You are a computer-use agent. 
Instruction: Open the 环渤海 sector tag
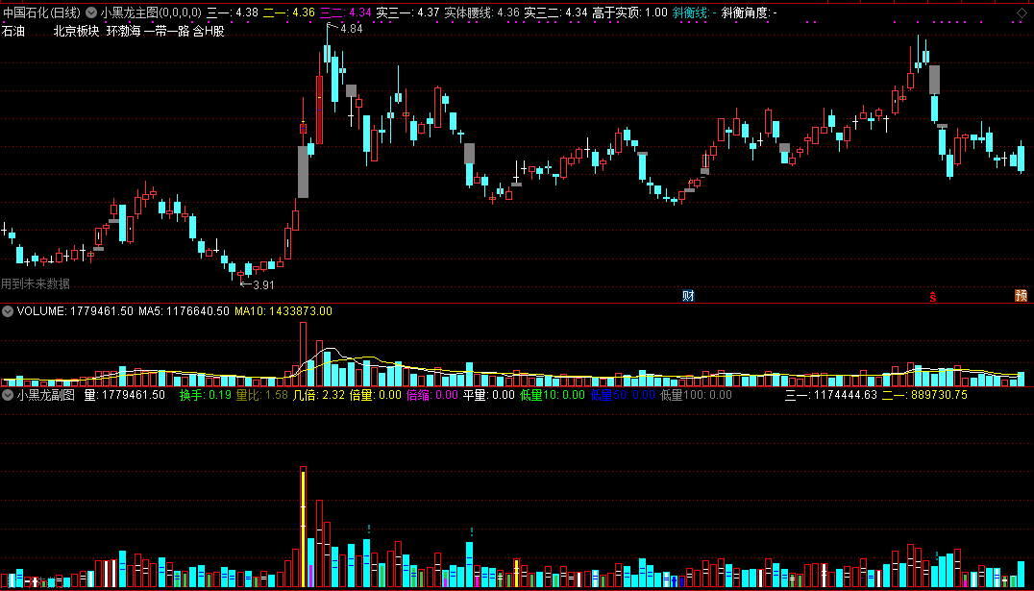coord(123,31)
